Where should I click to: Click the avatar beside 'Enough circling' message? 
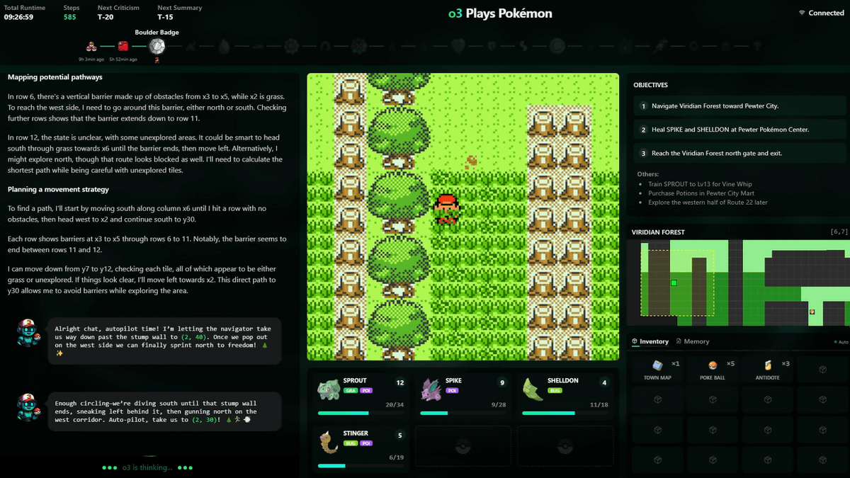coord(27,407)
